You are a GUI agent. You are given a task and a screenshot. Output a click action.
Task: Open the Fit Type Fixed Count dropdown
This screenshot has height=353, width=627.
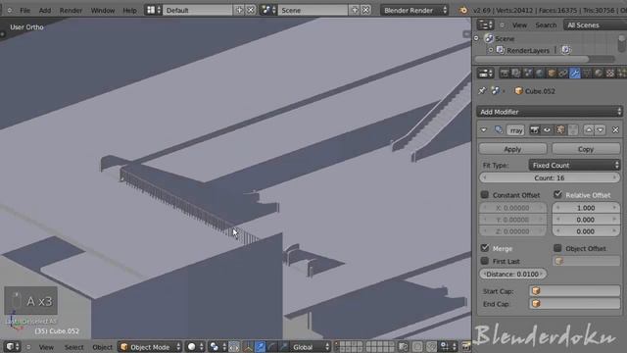coord(574,165)
